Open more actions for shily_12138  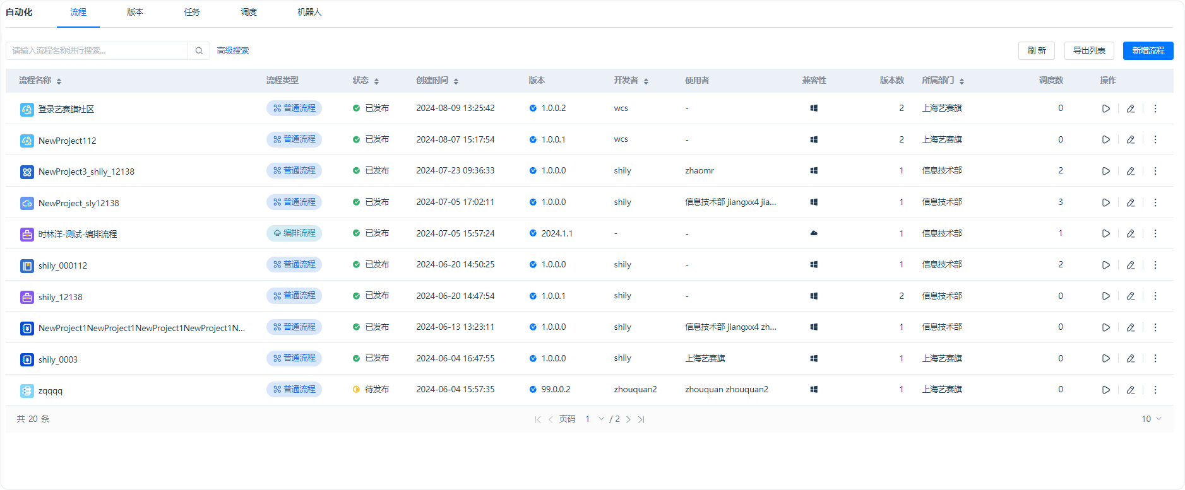tap(1155, 296)
